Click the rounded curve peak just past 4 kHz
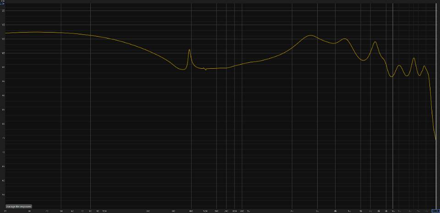Screen dimensions: 440x213 345,39
